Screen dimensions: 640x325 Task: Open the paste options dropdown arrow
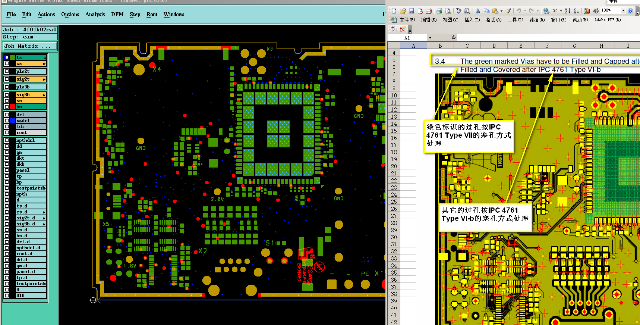(501, 11)
